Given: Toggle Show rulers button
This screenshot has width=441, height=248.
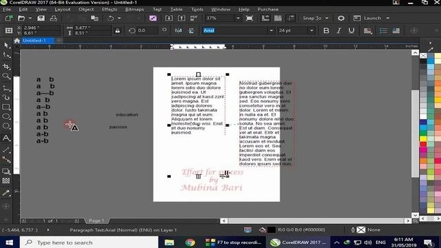Looking at the screenshot, I should pos(265,19).
